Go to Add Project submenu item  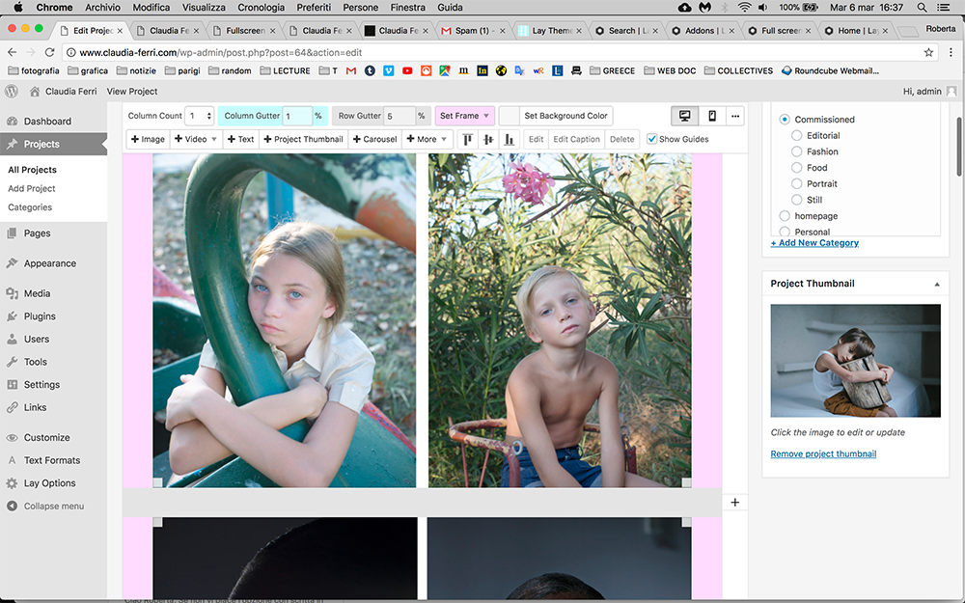[32, 188]
